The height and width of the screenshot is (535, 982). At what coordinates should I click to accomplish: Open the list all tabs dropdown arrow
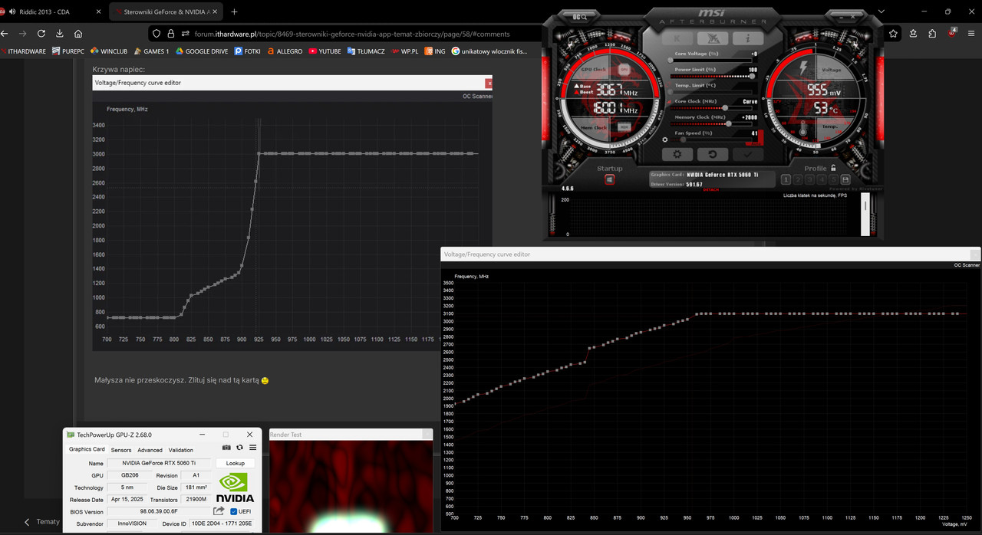(x=881, y=11)
